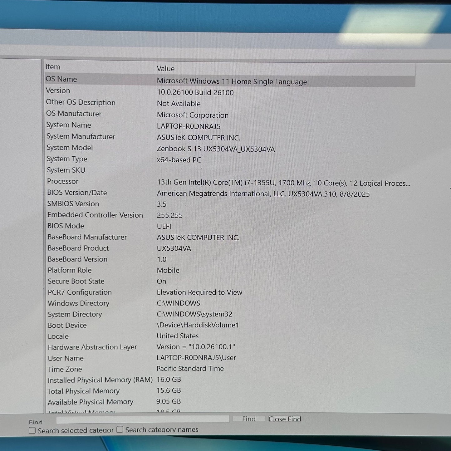The width and height of the screenshot is (451, 451).
Task: Select the Installed Physical Memory (RAM) row
Action: point(100,380)
